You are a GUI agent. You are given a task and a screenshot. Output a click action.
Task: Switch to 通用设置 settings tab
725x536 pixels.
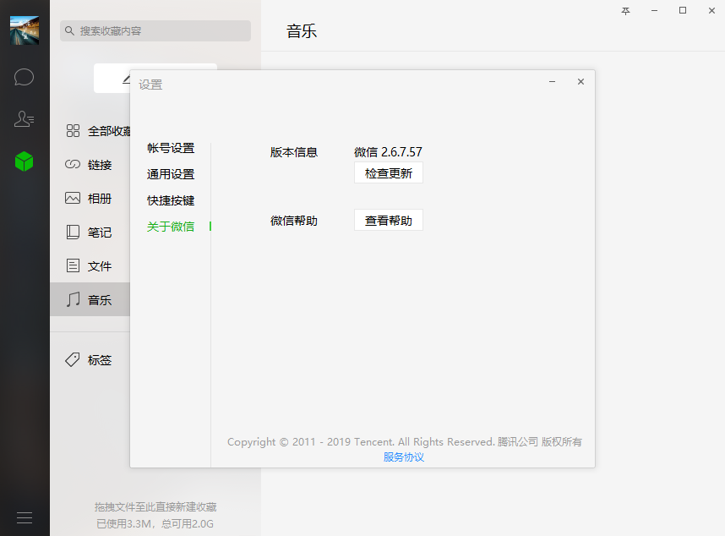coord(171,174)
